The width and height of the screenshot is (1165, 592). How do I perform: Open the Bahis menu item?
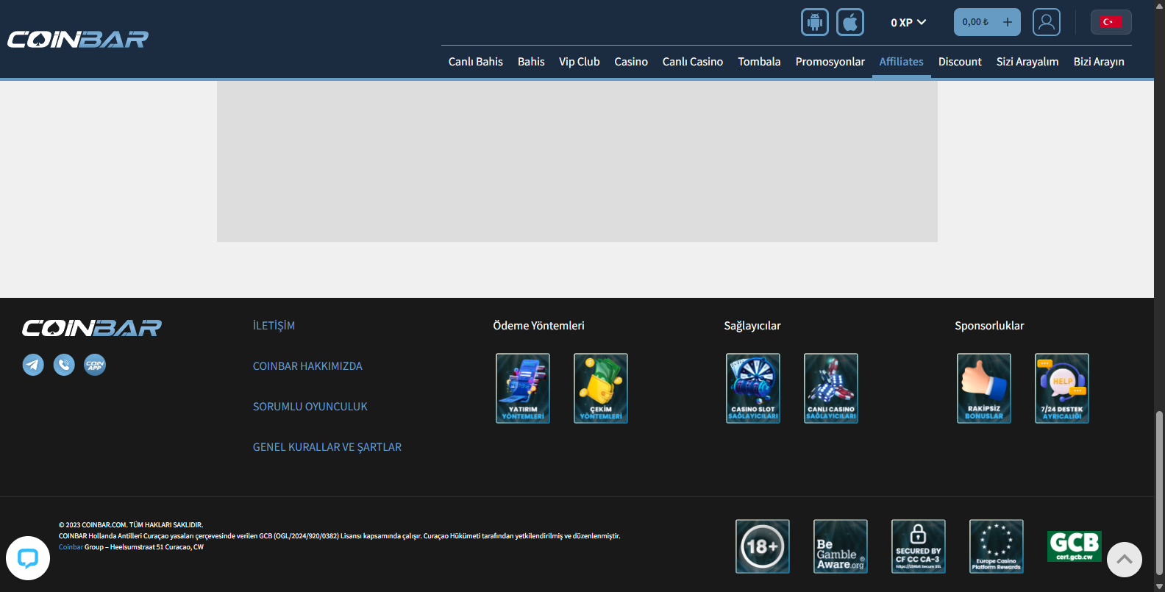coord(531,62)
